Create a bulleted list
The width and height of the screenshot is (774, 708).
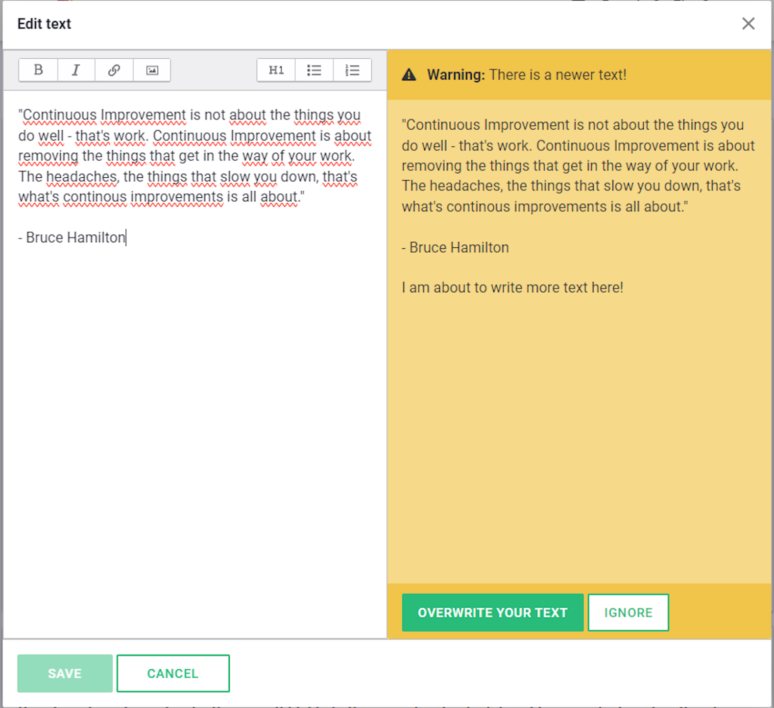(314, 70)
